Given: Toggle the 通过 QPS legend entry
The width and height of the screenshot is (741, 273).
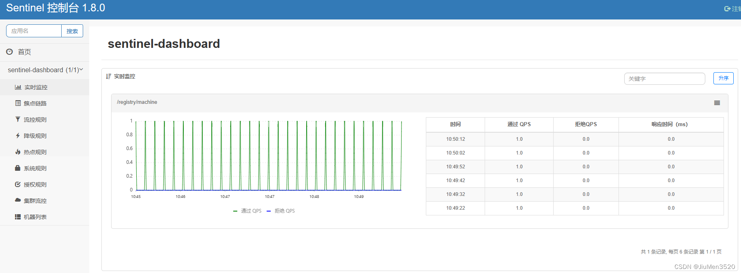Looking at the screenshot, I should point(247,211).
